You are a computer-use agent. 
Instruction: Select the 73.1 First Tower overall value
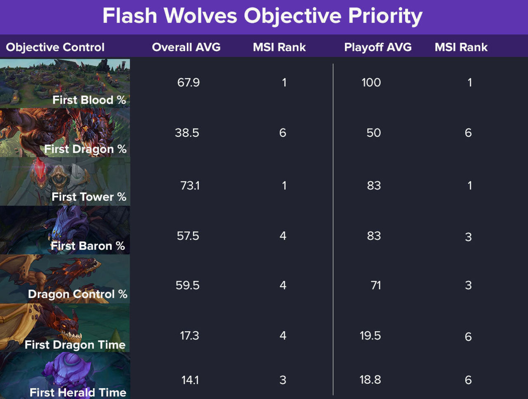pyautogui.click(x=190, y=185)
